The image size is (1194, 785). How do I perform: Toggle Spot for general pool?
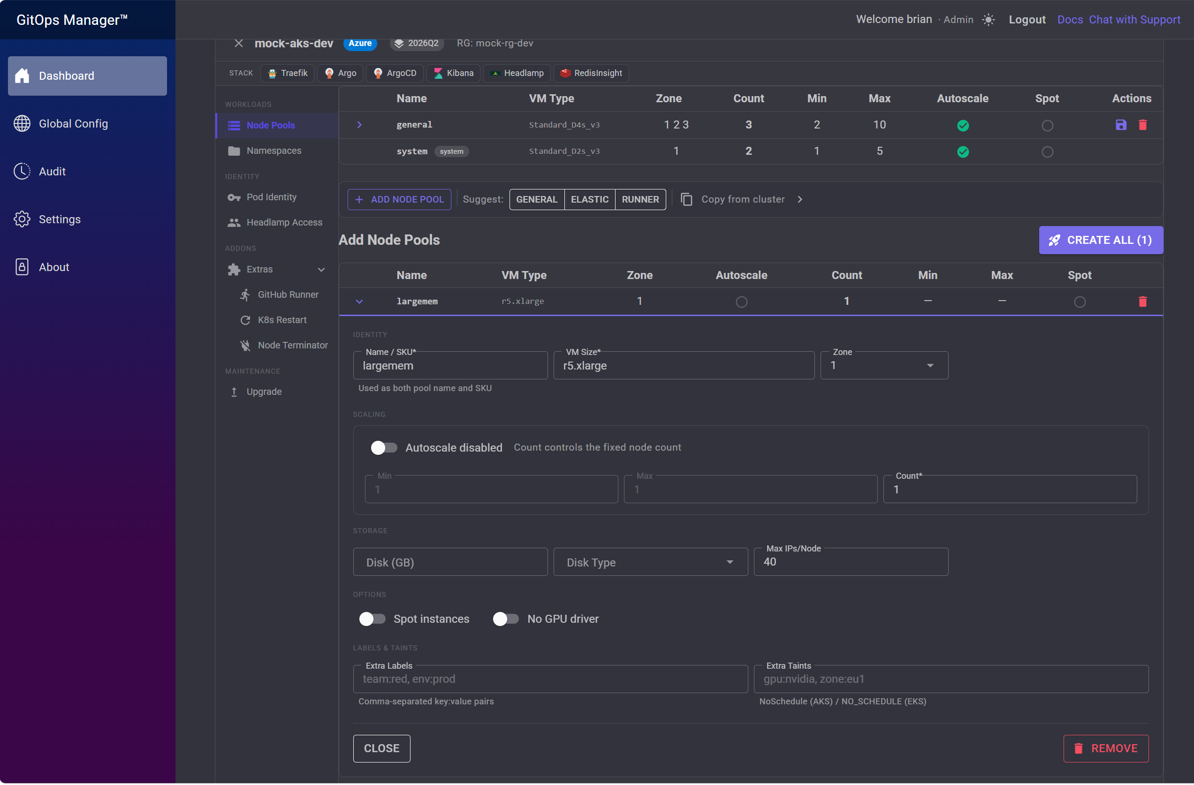[x=1048, y=125]
